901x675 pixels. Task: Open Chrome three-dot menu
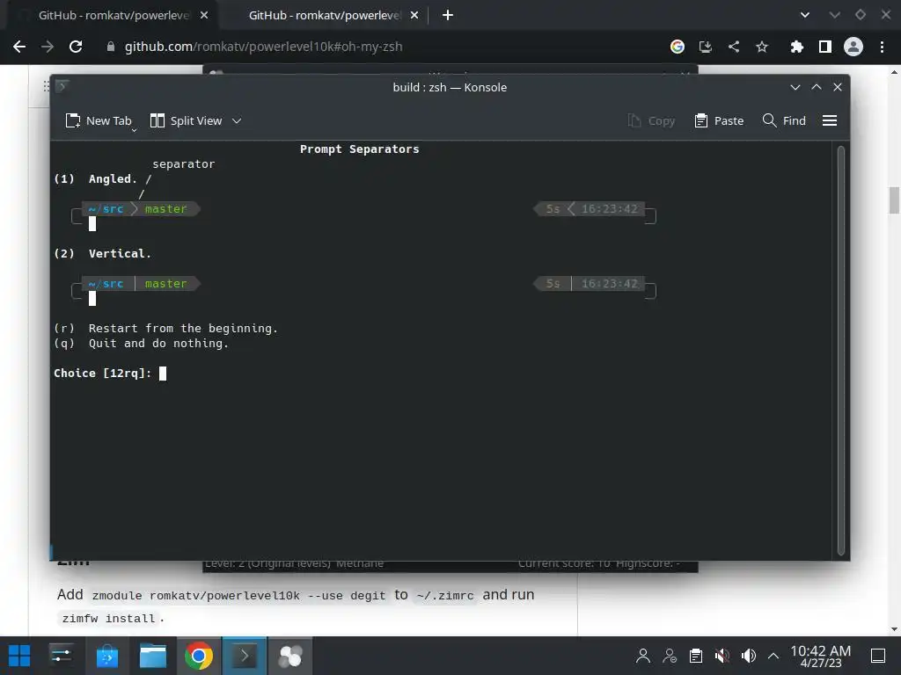882,47
